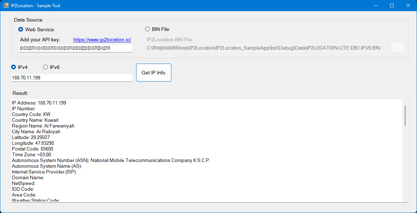Click the 'IDD Code:' result line
The width and height of the screenshot is (417, 213).
(x=23, y=189)
